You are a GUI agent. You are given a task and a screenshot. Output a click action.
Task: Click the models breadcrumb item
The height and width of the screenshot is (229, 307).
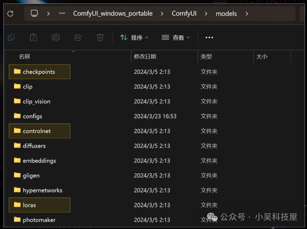pos(226,13)
